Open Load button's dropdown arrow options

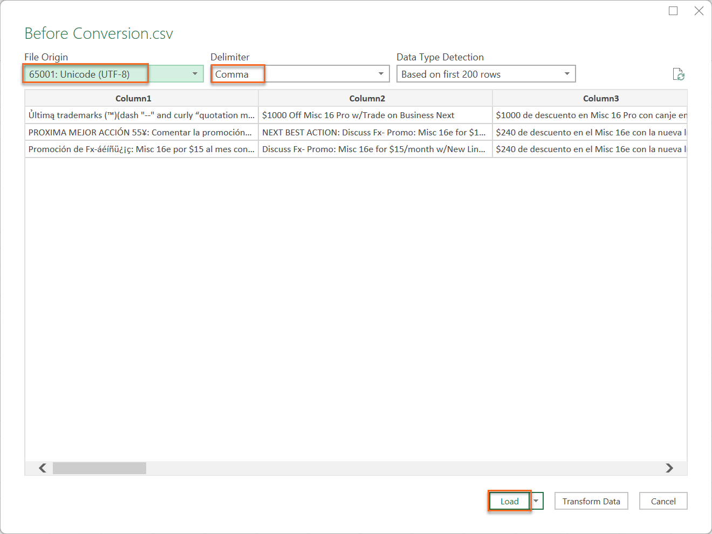click(536, 501)
